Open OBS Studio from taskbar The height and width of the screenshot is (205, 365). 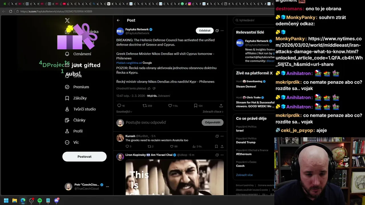(31, 200)
